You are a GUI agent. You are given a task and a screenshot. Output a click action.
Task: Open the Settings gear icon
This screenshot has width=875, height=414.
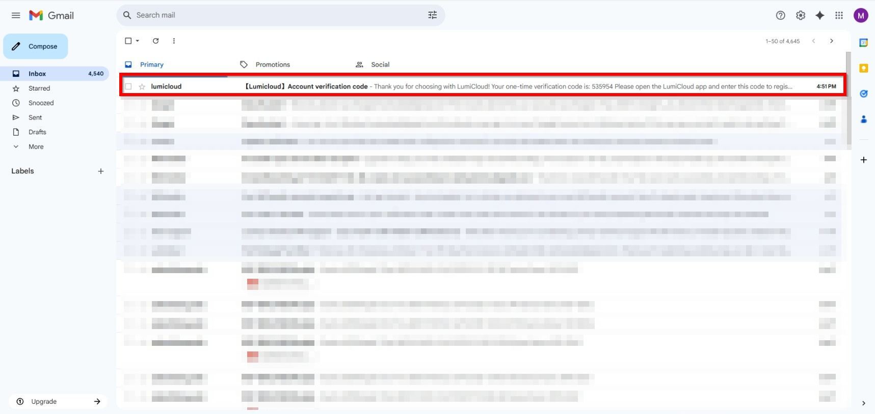coord(801,15)
